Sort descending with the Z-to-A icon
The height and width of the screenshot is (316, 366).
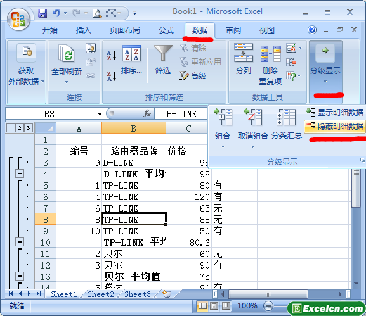click(112, 76)
